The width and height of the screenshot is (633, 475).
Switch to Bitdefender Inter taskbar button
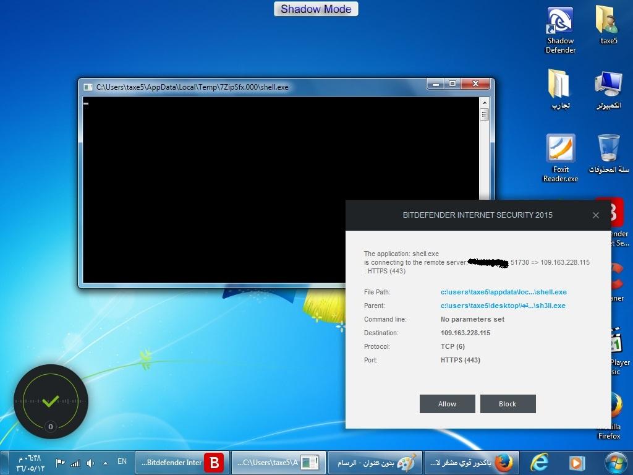pyautogui.click(x=182, y=463)
